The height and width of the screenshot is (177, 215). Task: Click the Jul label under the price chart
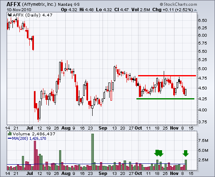pos(30,128)
